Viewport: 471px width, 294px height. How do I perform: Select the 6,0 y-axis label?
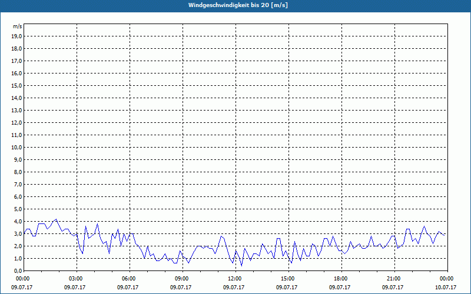18,197
